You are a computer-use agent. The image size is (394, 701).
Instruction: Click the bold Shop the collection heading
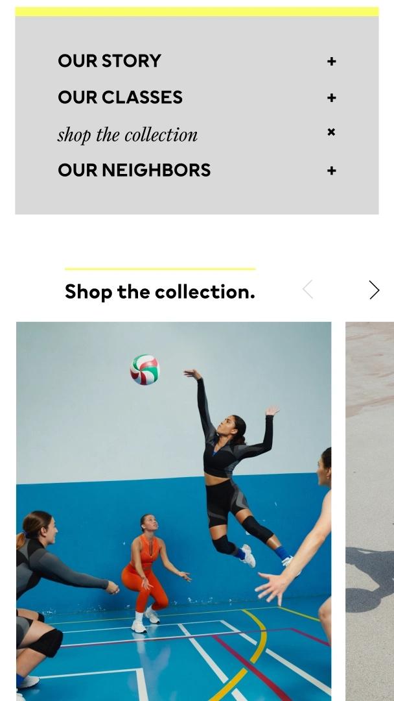tap(160, 292)
